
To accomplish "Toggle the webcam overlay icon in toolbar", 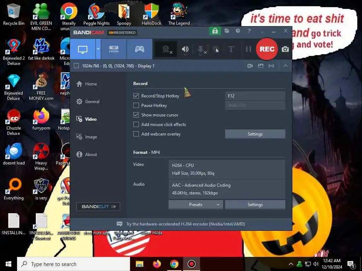I will point(166,49).
